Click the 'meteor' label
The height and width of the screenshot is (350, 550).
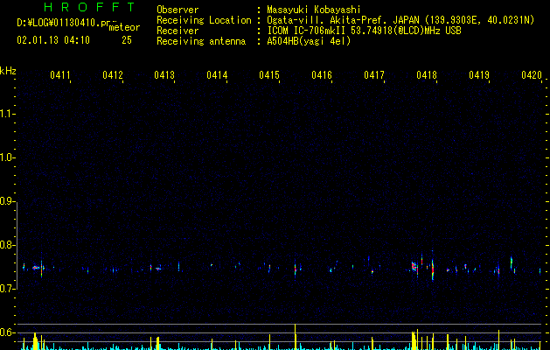point(124,27)
